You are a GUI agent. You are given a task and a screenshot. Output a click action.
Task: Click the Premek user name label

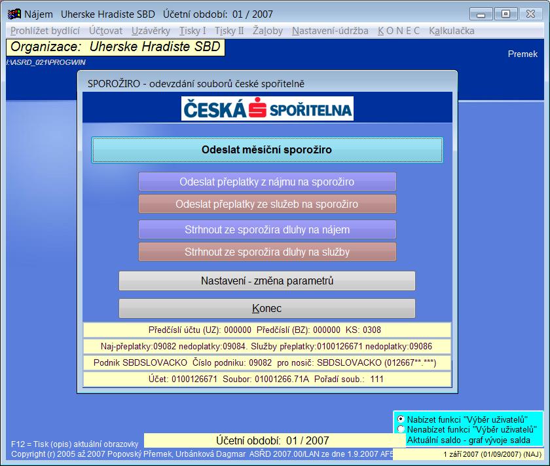pos(522,54)
